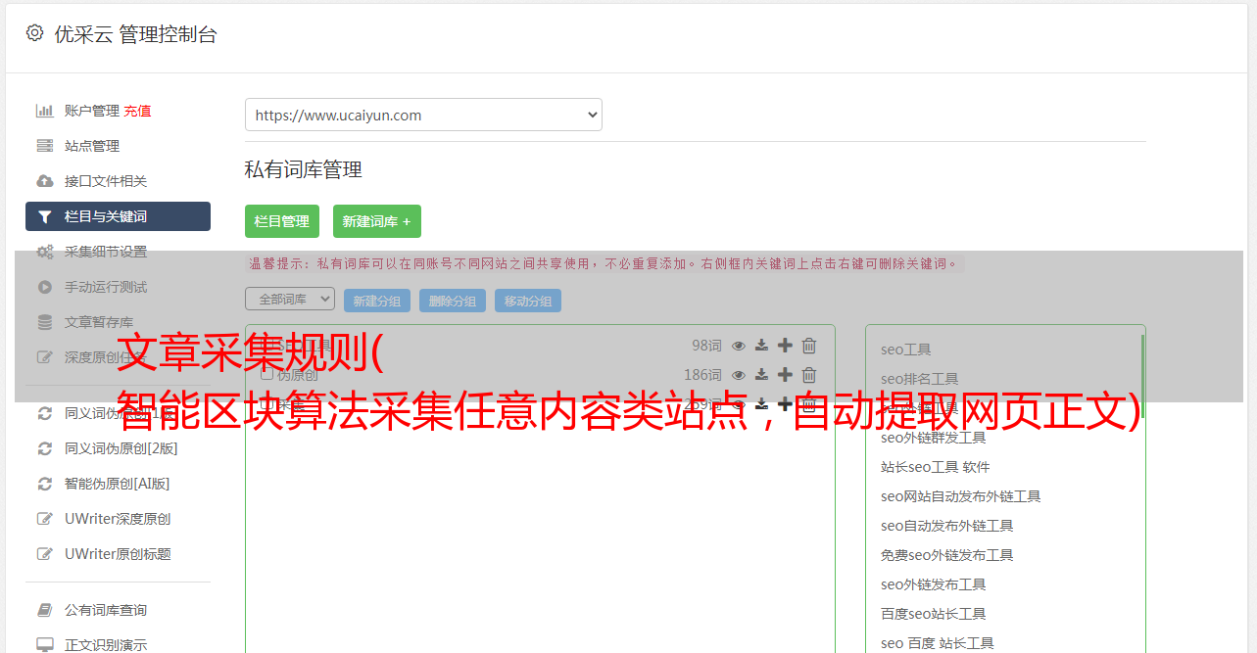Click the 充值 recharge link
The height and width of the screenshot is (653, 1257).
click(137, 111)
